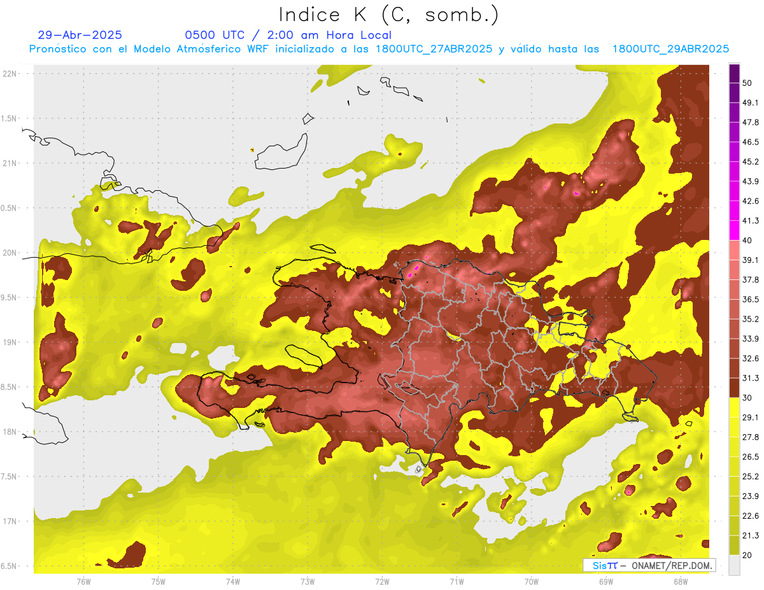Image resolution: width=764 pixels, height=590 pixels.
Task: Click the "19N" latitude label
Action: pyautogui.click(x=10, y=342)
